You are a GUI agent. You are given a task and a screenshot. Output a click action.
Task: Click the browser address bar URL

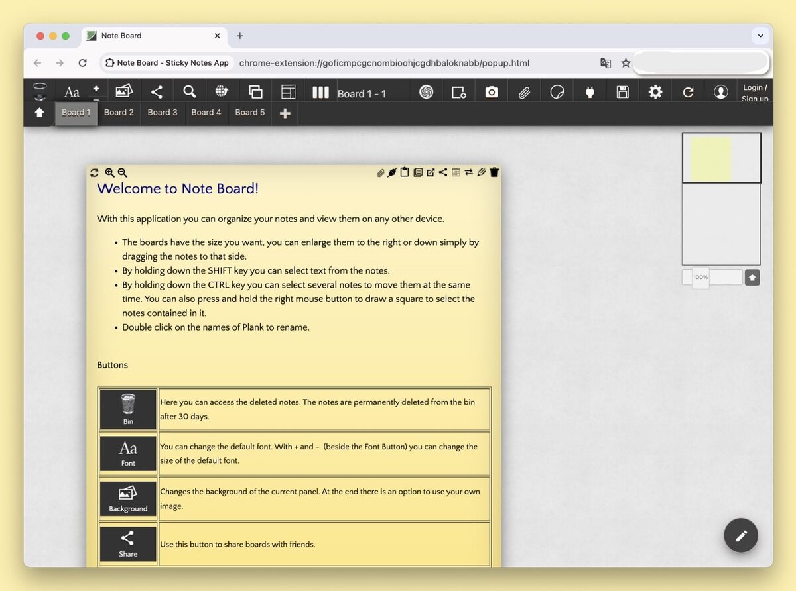[384, 63]
